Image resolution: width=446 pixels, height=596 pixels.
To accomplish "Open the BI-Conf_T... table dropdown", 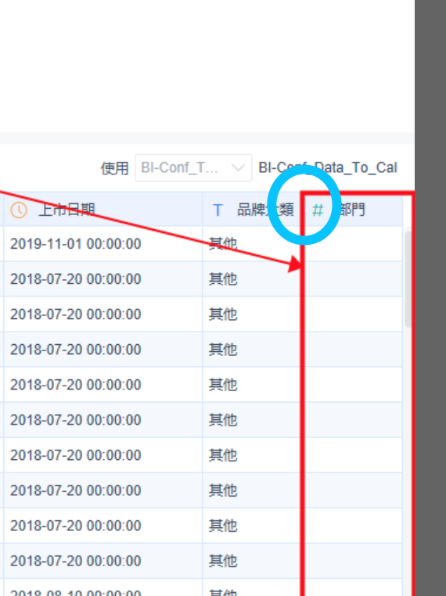I will tap(193, 167).
